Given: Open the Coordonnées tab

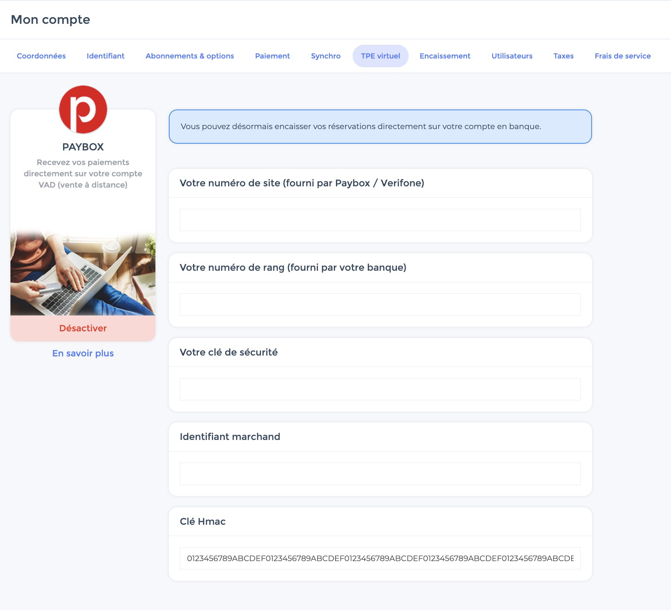Looking at the screenshot, I should (x=41, y=56).
